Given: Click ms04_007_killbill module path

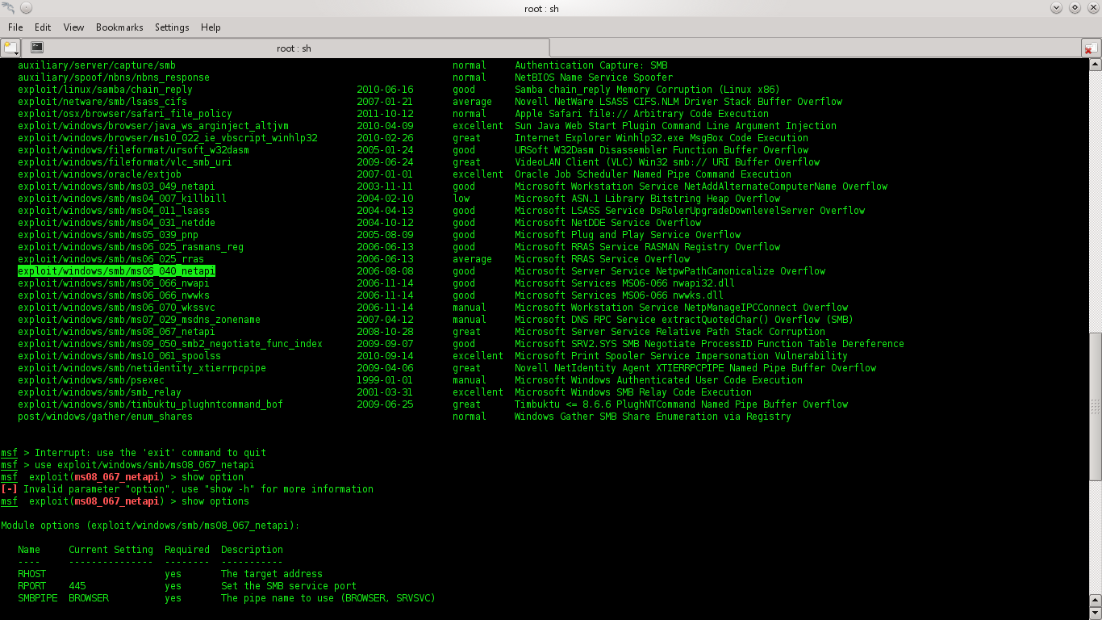Looking at the screenshot, I should [x=122, y=199].
